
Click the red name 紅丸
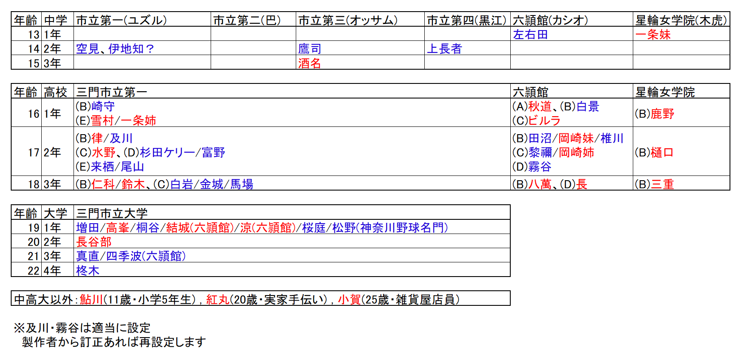(218, 299)
